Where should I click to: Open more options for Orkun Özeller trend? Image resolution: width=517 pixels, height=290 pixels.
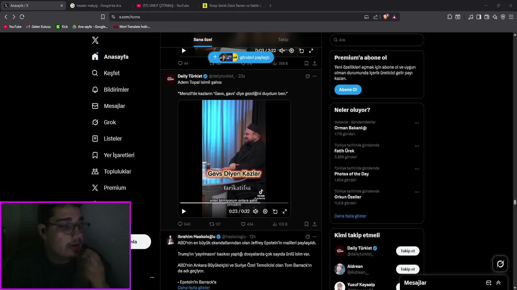417,192
